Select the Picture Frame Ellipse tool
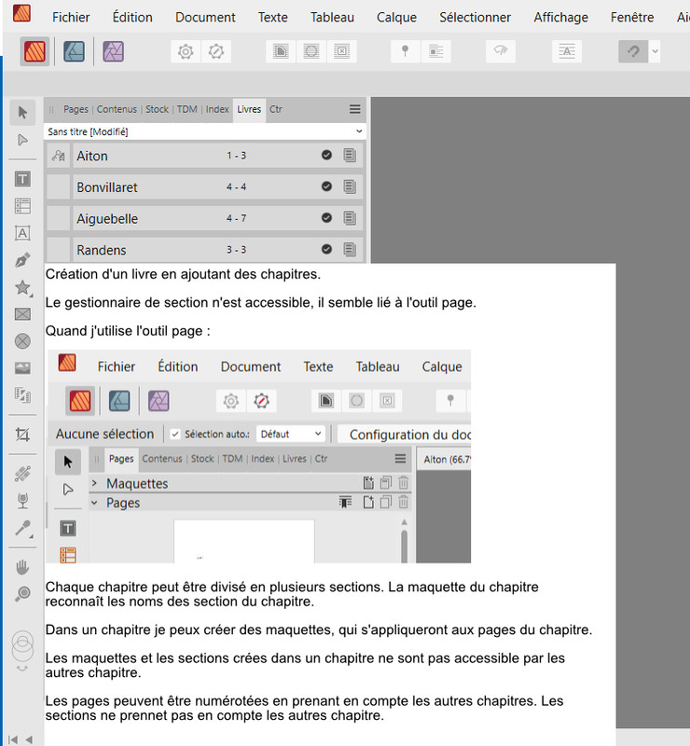The height and width of the screenshot is (746, 690). (x=22, y=341)
